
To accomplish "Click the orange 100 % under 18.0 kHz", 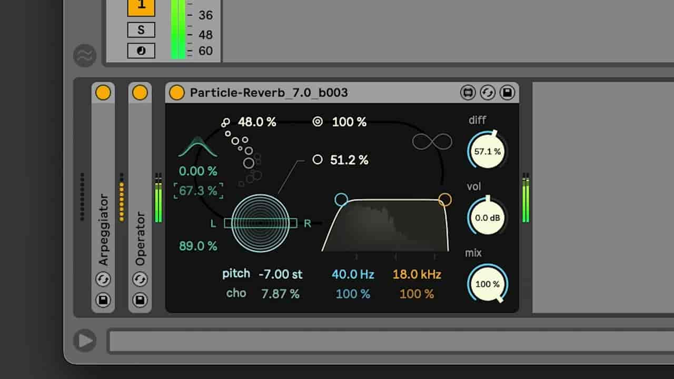I will click(417, 294).
